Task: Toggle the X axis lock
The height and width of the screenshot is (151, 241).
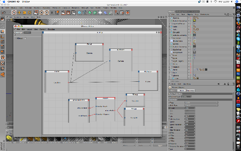Action: (x=42, y=13)
